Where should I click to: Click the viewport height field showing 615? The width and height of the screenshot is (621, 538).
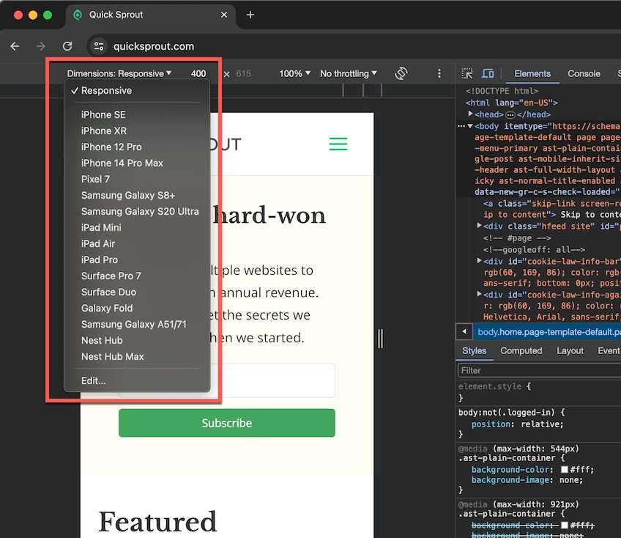(x=244, y=73)
